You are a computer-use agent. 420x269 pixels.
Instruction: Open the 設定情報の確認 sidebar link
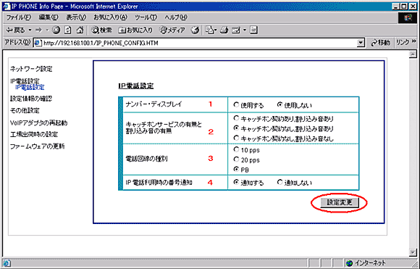tap(31, 99)
